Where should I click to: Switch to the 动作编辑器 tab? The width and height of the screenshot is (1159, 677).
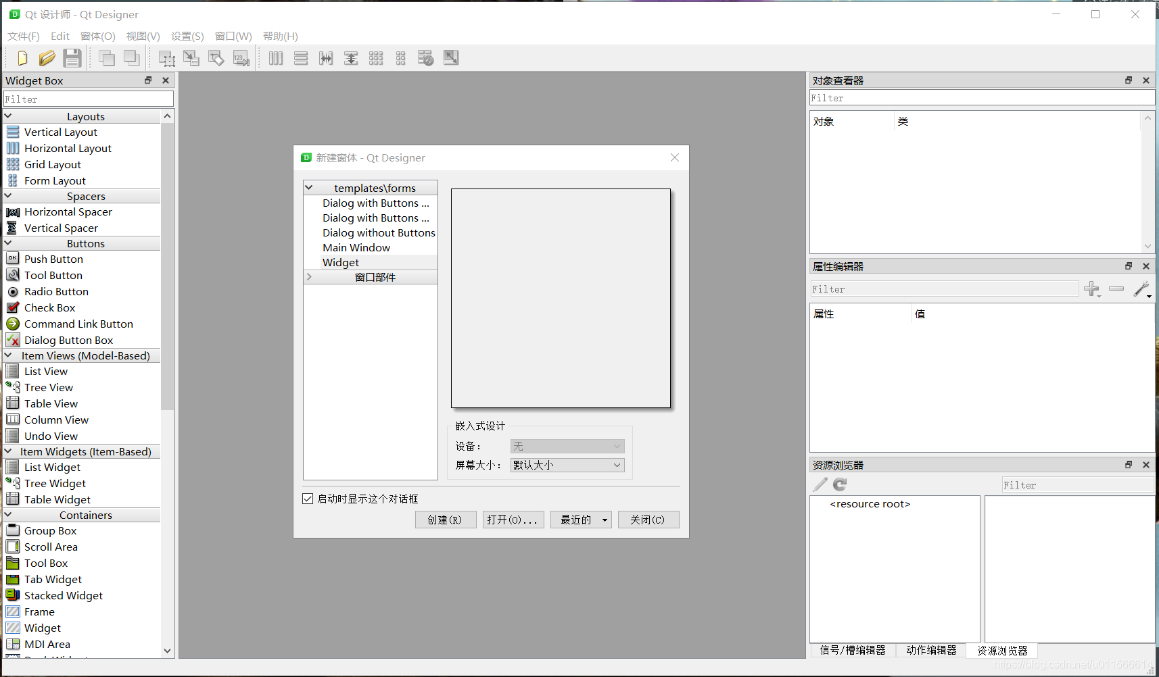tap(931, 650)
